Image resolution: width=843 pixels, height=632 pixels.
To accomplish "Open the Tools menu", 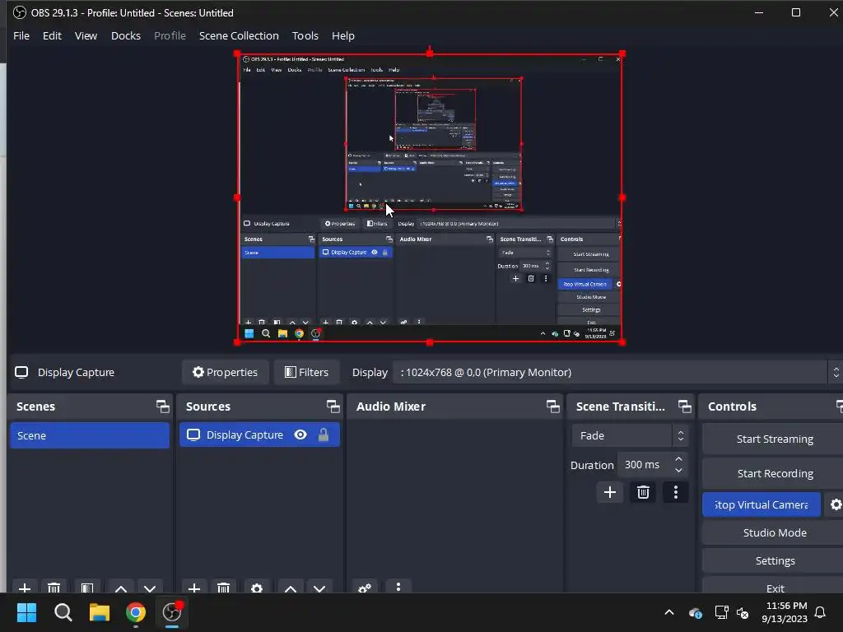I will (305, 35).
